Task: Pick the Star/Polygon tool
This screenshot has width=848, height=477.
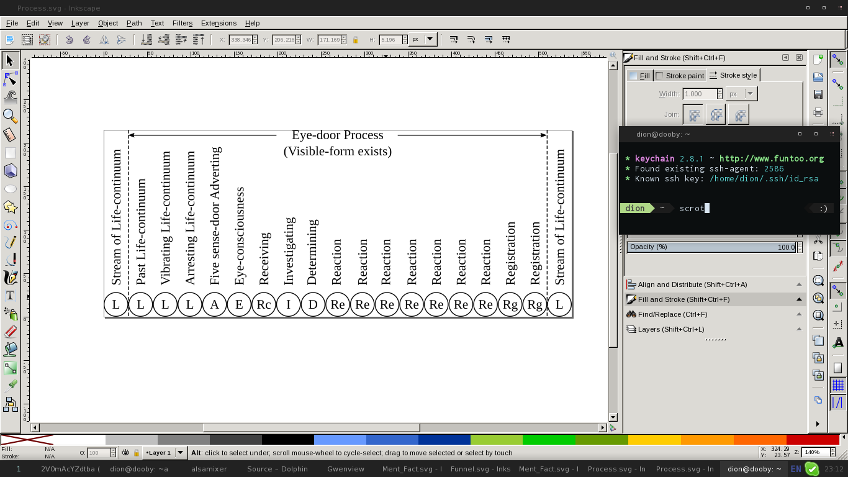Action: (10, 206)
